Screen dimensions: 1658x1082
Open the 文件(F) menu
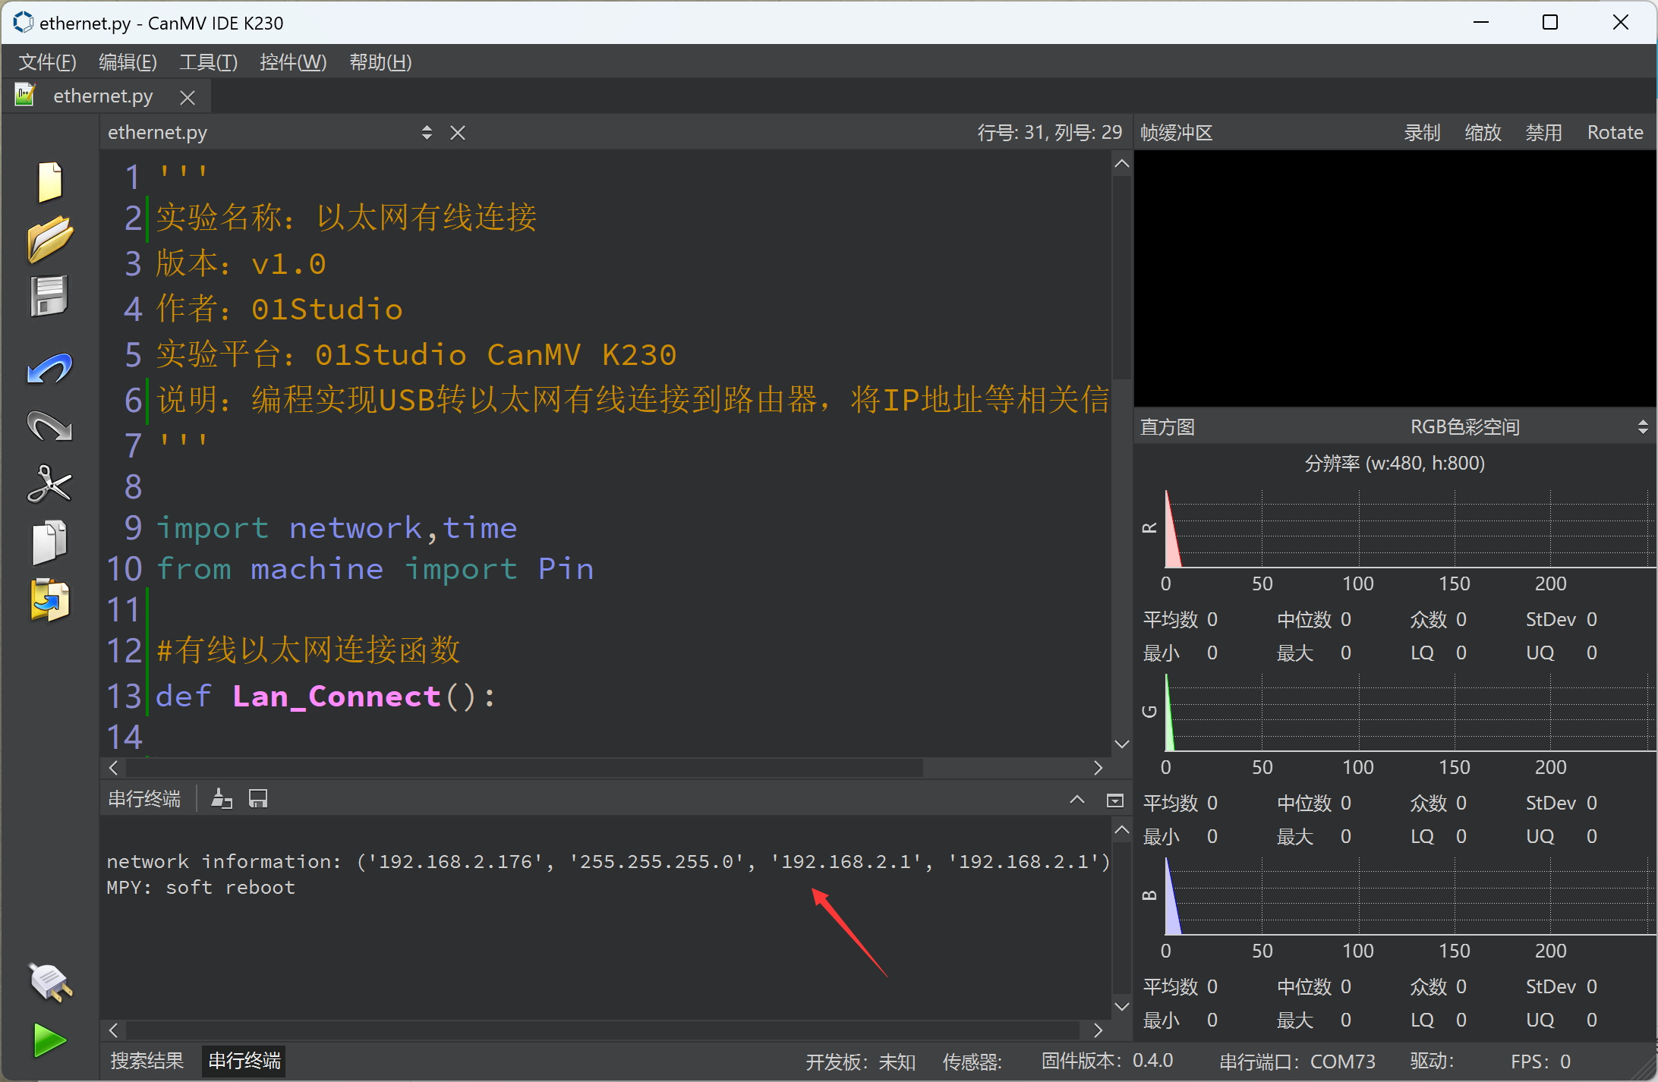(47, 62)
